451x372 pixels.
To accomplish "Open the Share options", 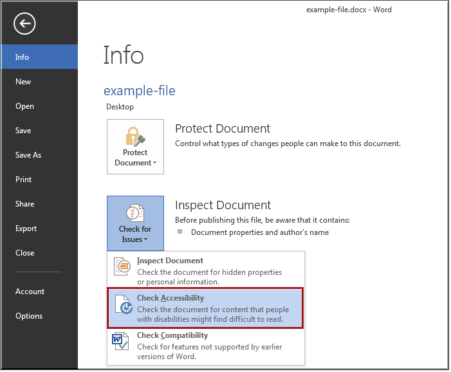I will point(24,204).
